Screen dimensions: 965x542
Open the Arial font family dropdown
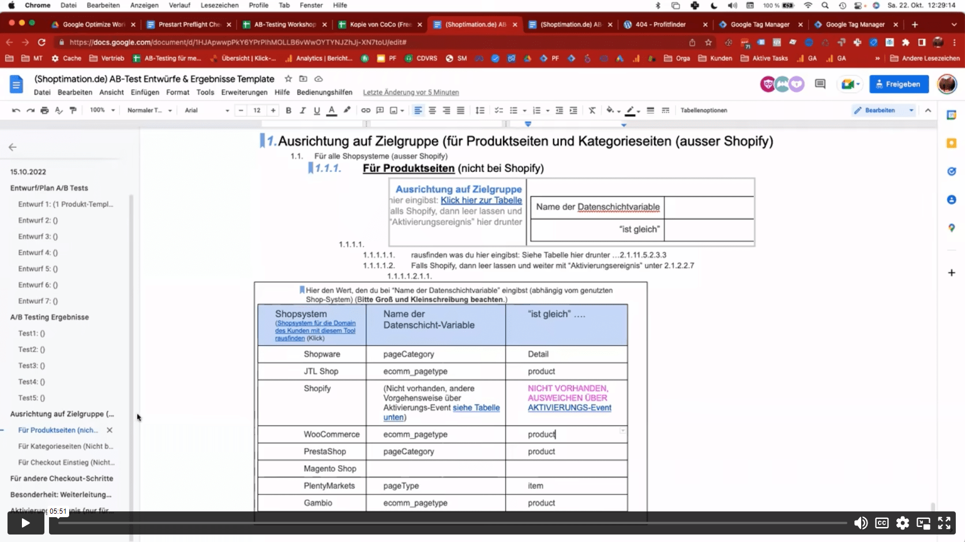click(x=206, y=110)
